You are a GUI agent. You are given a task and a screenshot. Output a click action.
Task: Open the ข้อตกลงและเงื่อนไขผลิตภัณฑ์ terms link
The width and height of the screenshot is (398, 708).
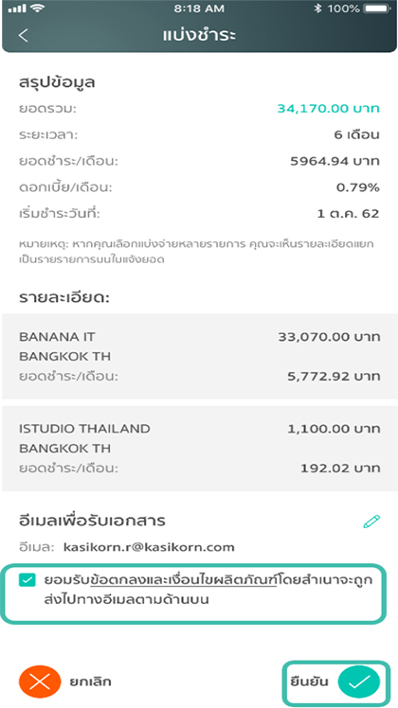[183, 580]
